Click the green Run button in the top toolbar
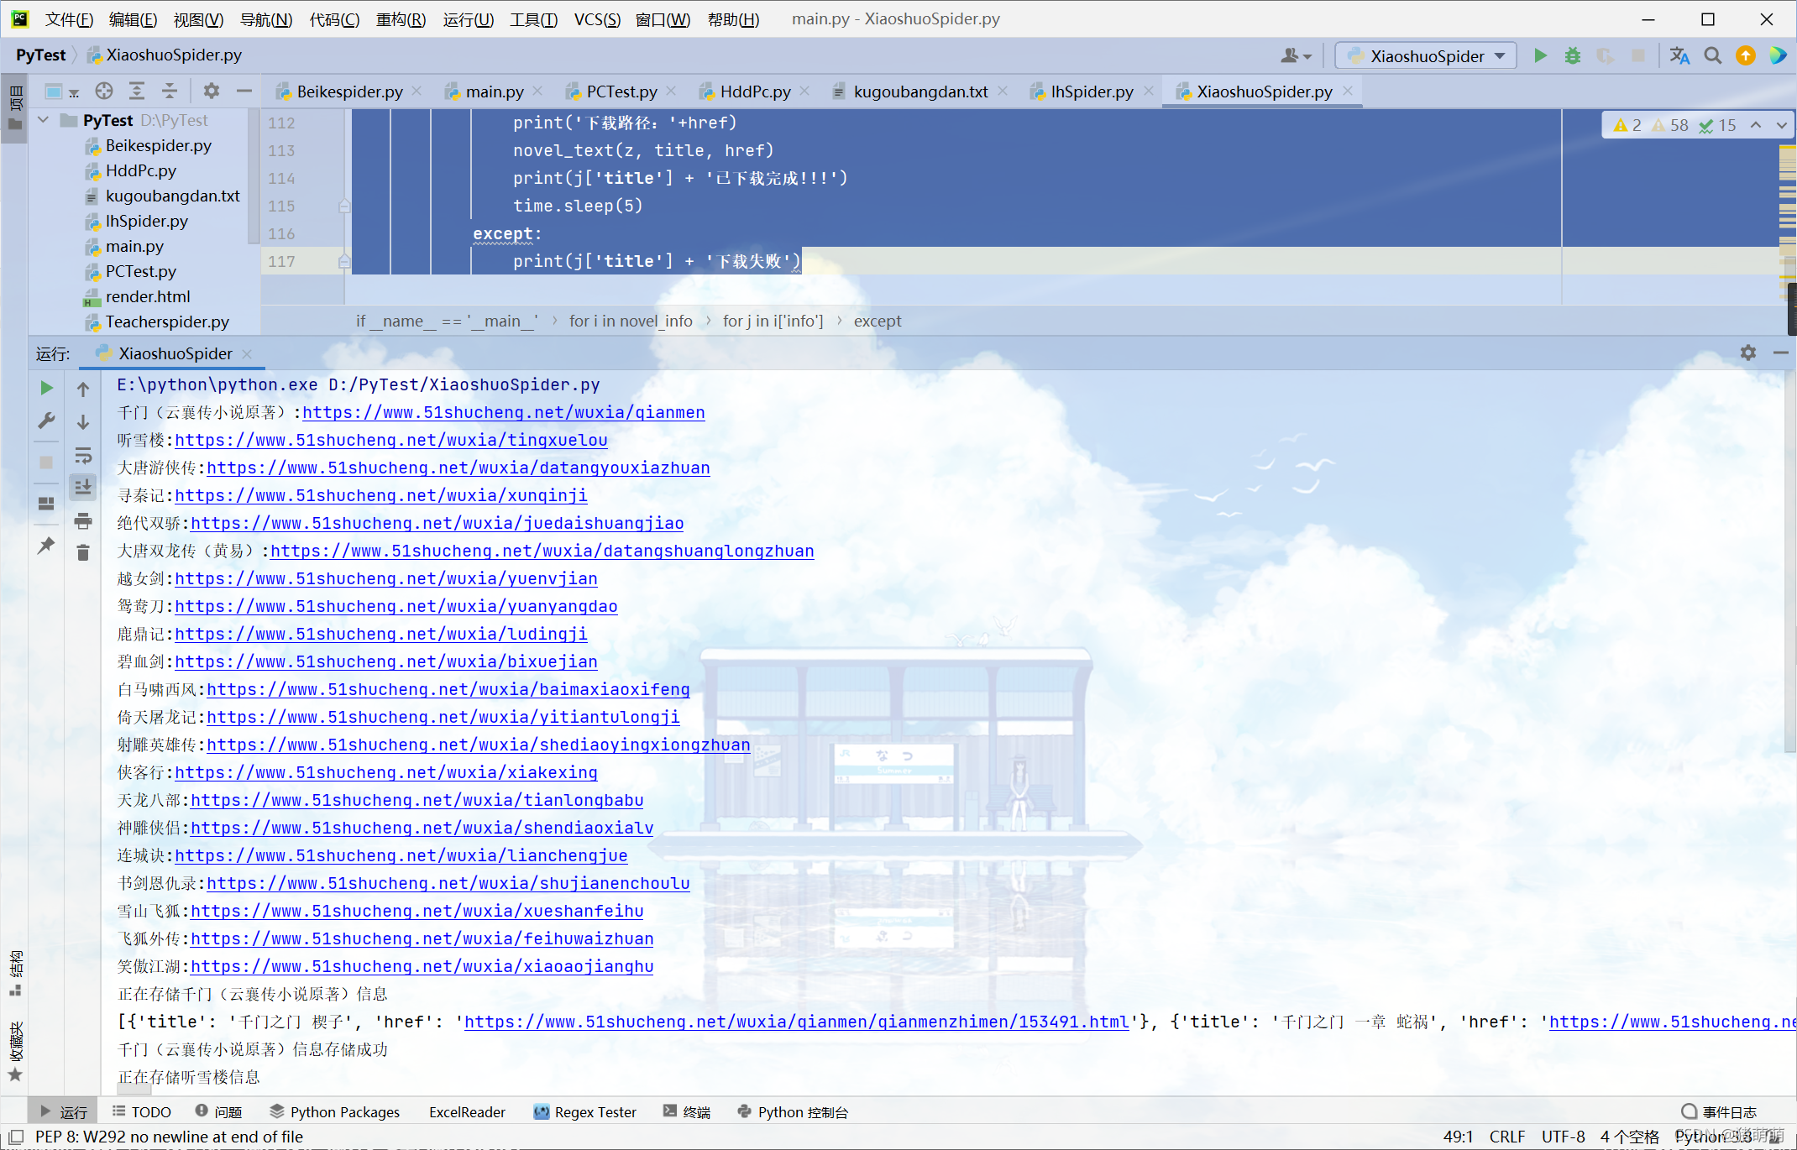This screenshot has width=1797, height=1150. tap(1540, 55)
